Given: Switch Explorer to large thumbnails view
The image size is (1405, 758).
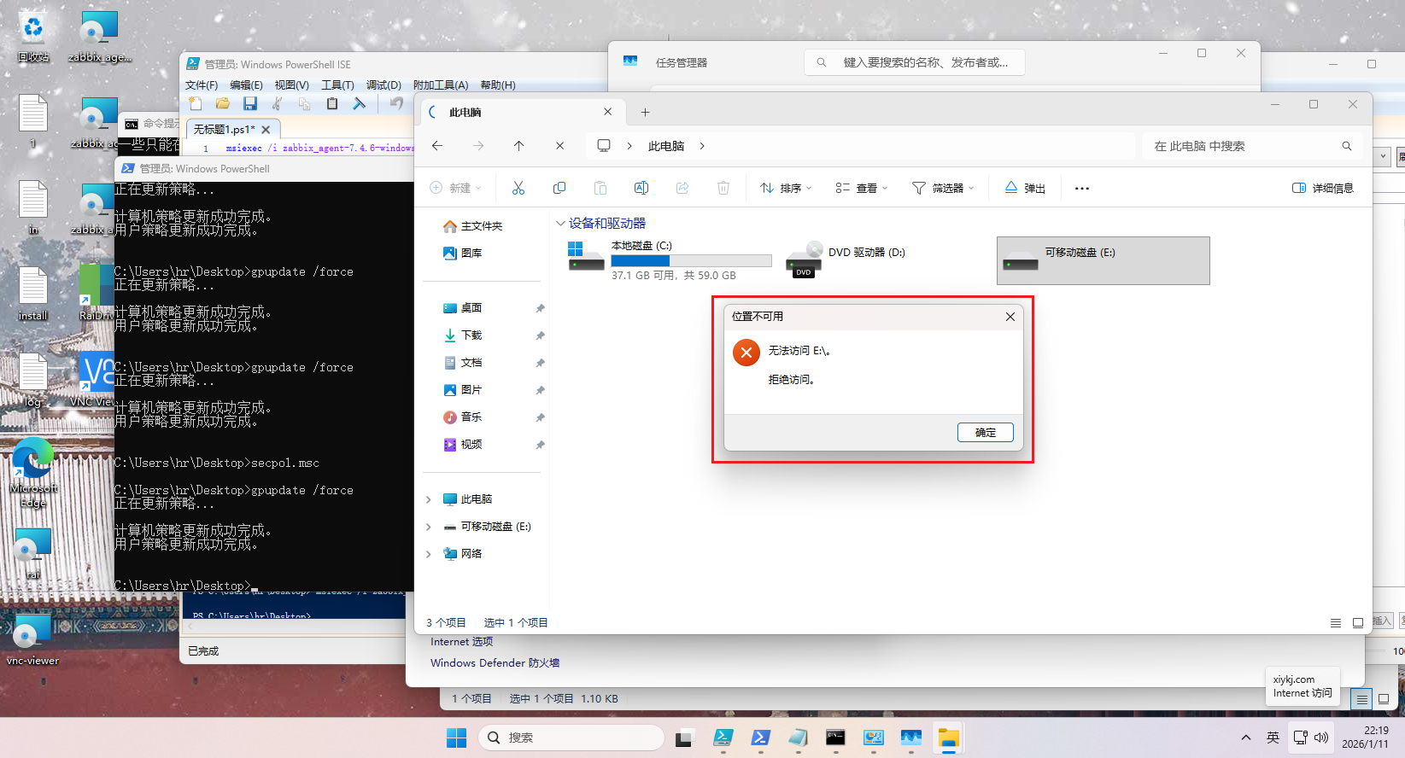Looking at the screenshot, I should (x=1358, y=623).
